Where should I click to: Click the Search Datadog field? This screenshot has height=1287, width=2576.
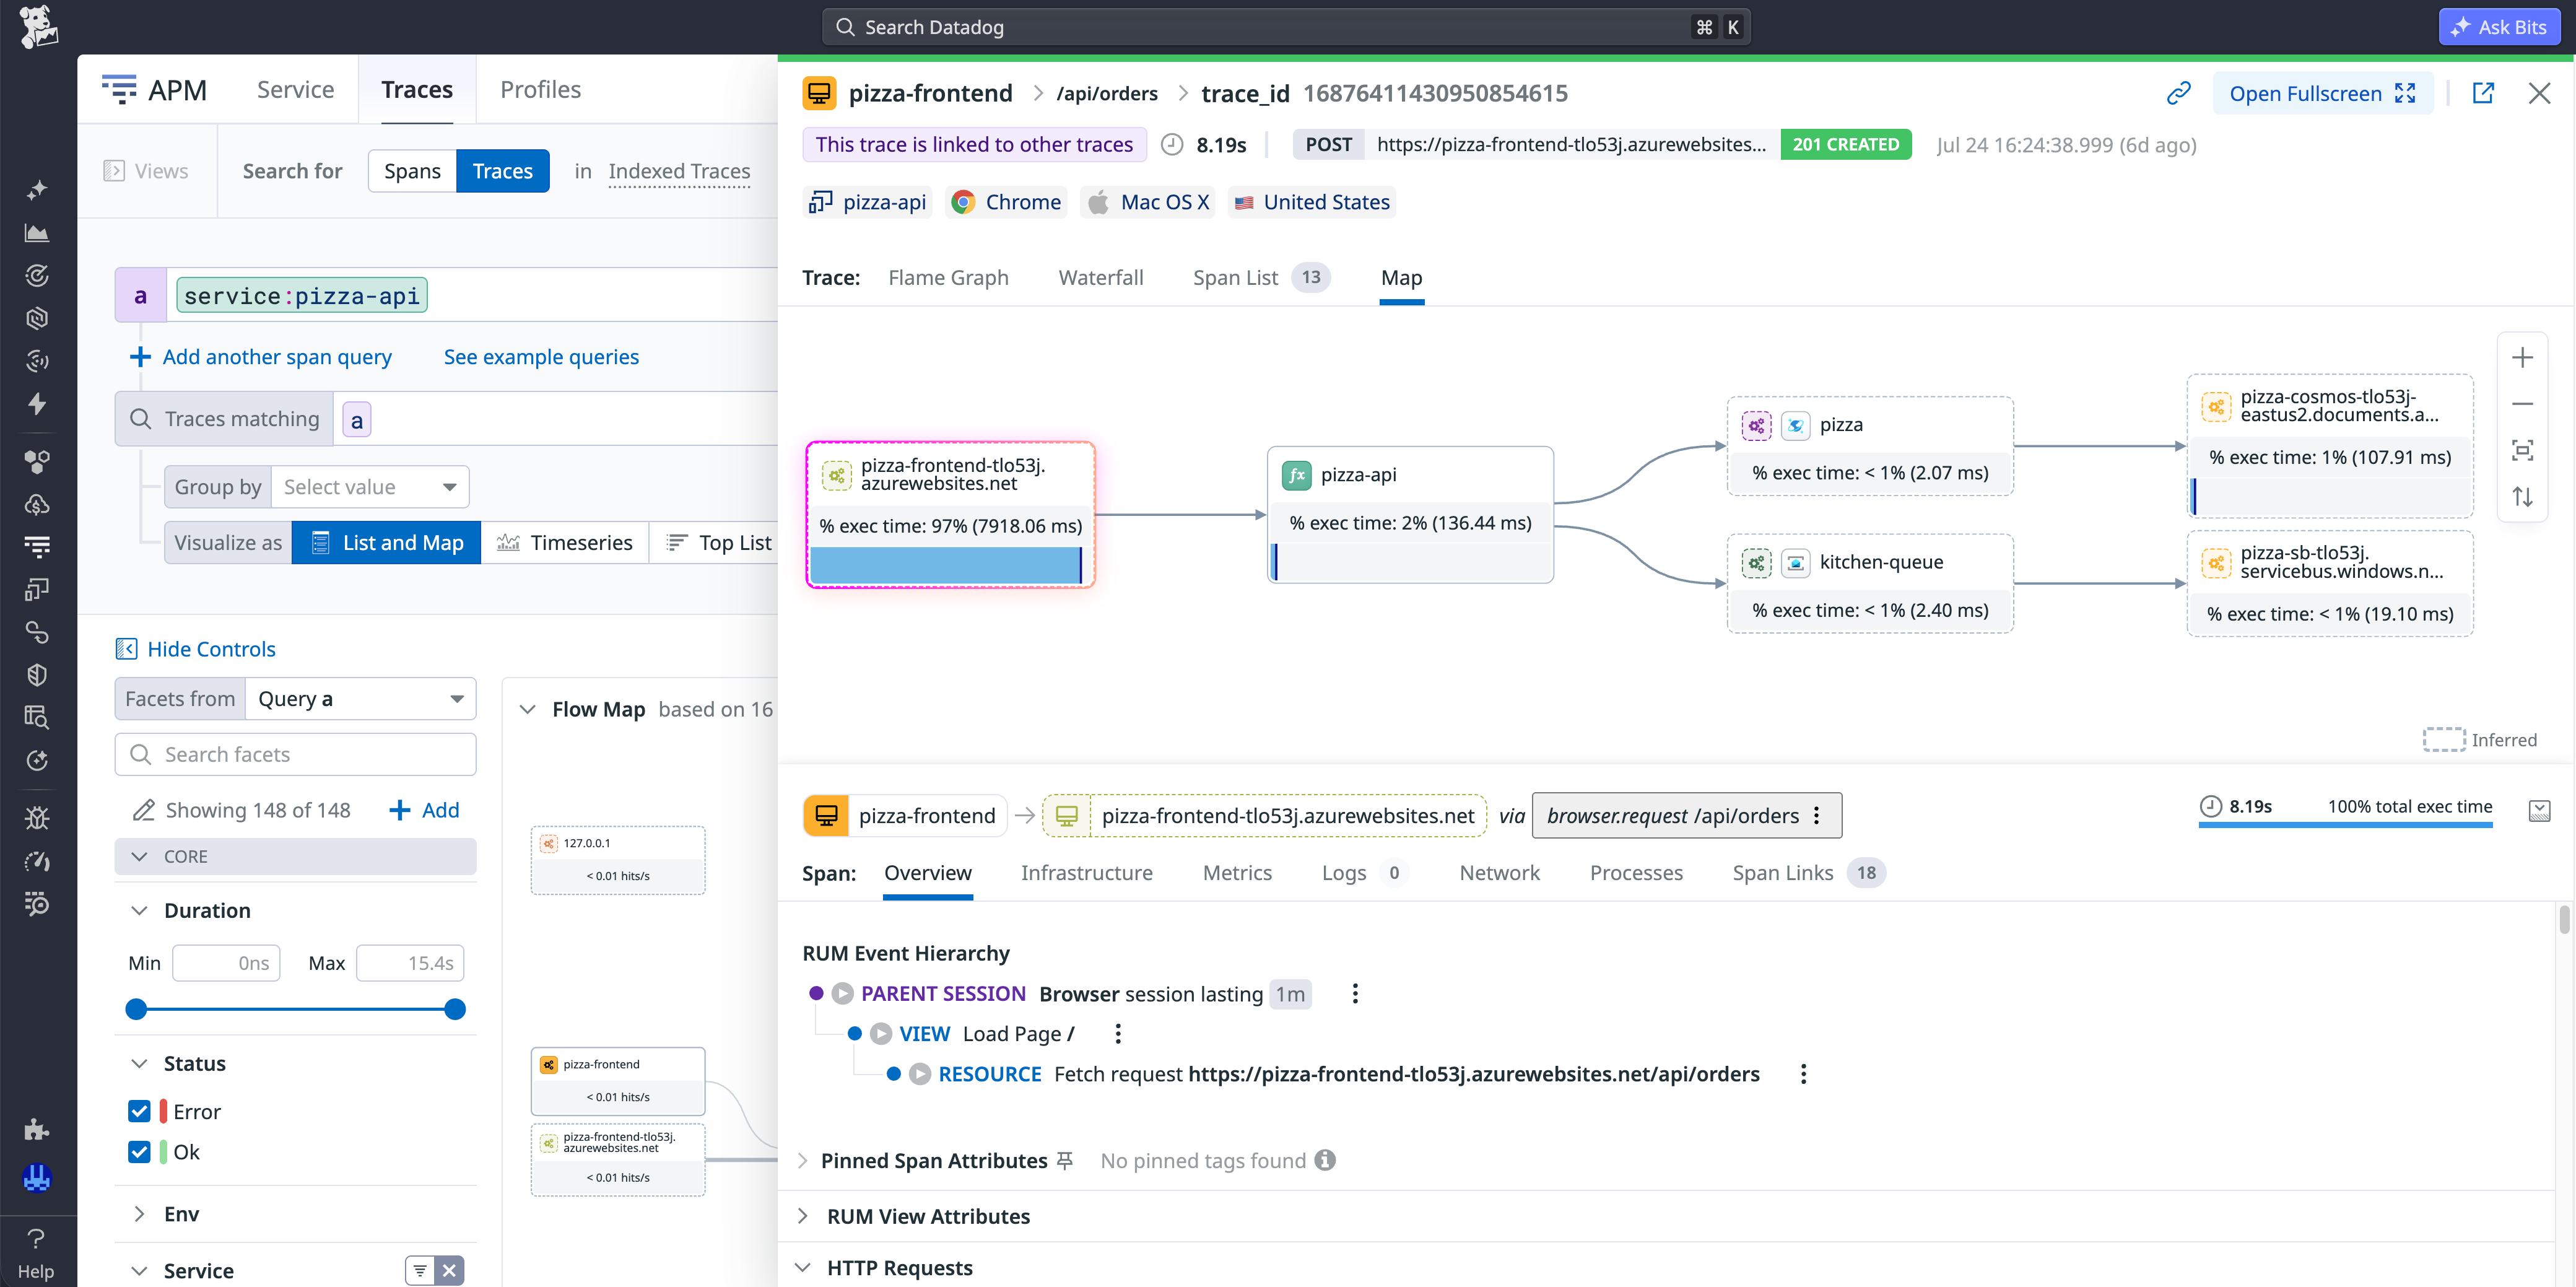[x=1286, y=27]
